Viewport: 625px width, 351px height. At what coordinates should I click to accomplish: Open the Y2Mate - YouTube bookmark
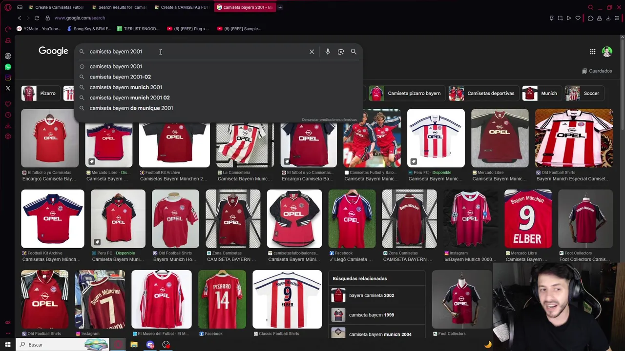39,29
